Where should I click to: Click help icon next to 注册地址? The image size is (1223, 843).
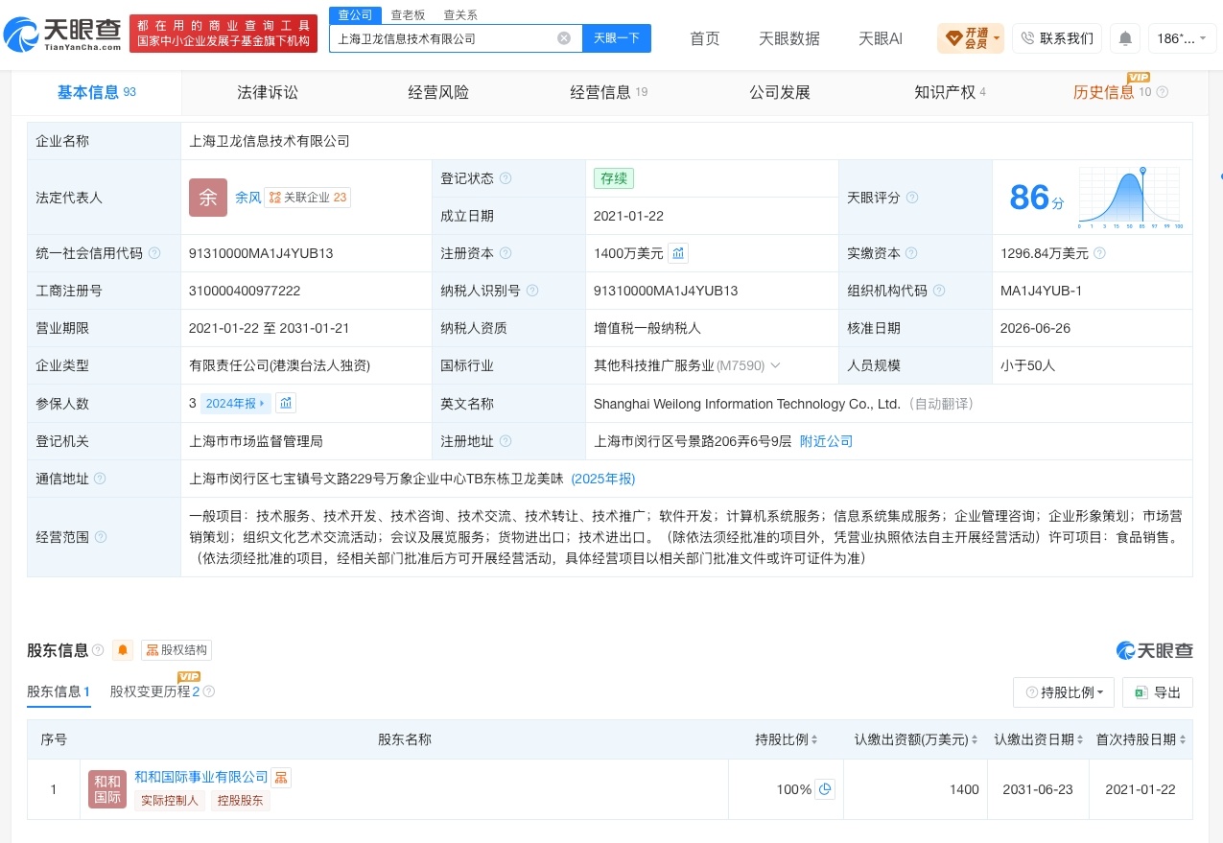506,441
